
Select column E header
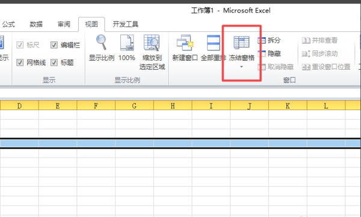tap(58, 105)
